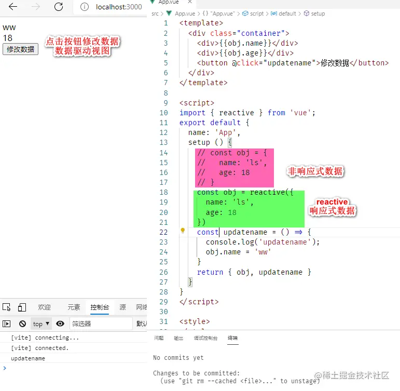Open the 默认 log level dropdown

coord(142,324)
